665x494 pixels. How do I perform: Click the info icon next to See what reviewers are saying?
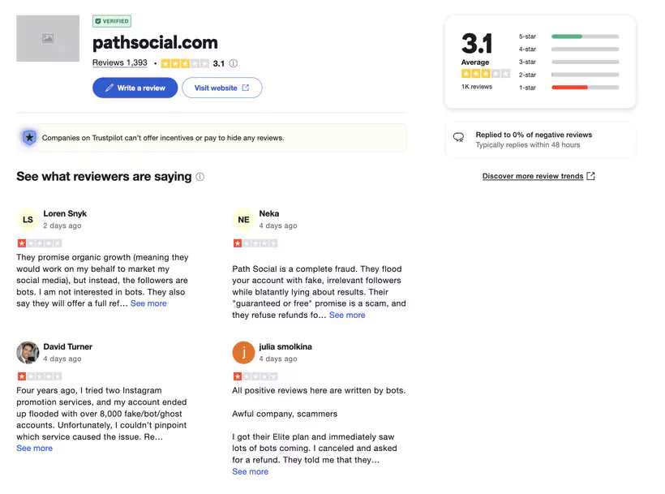[199, 177]
